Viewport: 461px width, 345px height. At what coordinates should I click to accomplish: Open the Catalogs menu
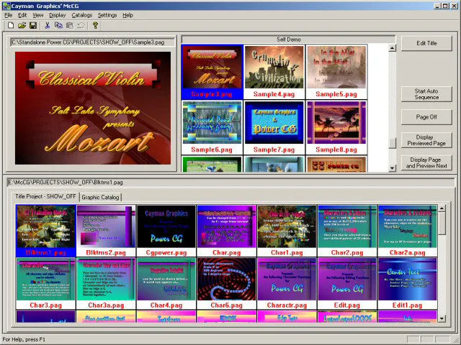coord(81,15)
